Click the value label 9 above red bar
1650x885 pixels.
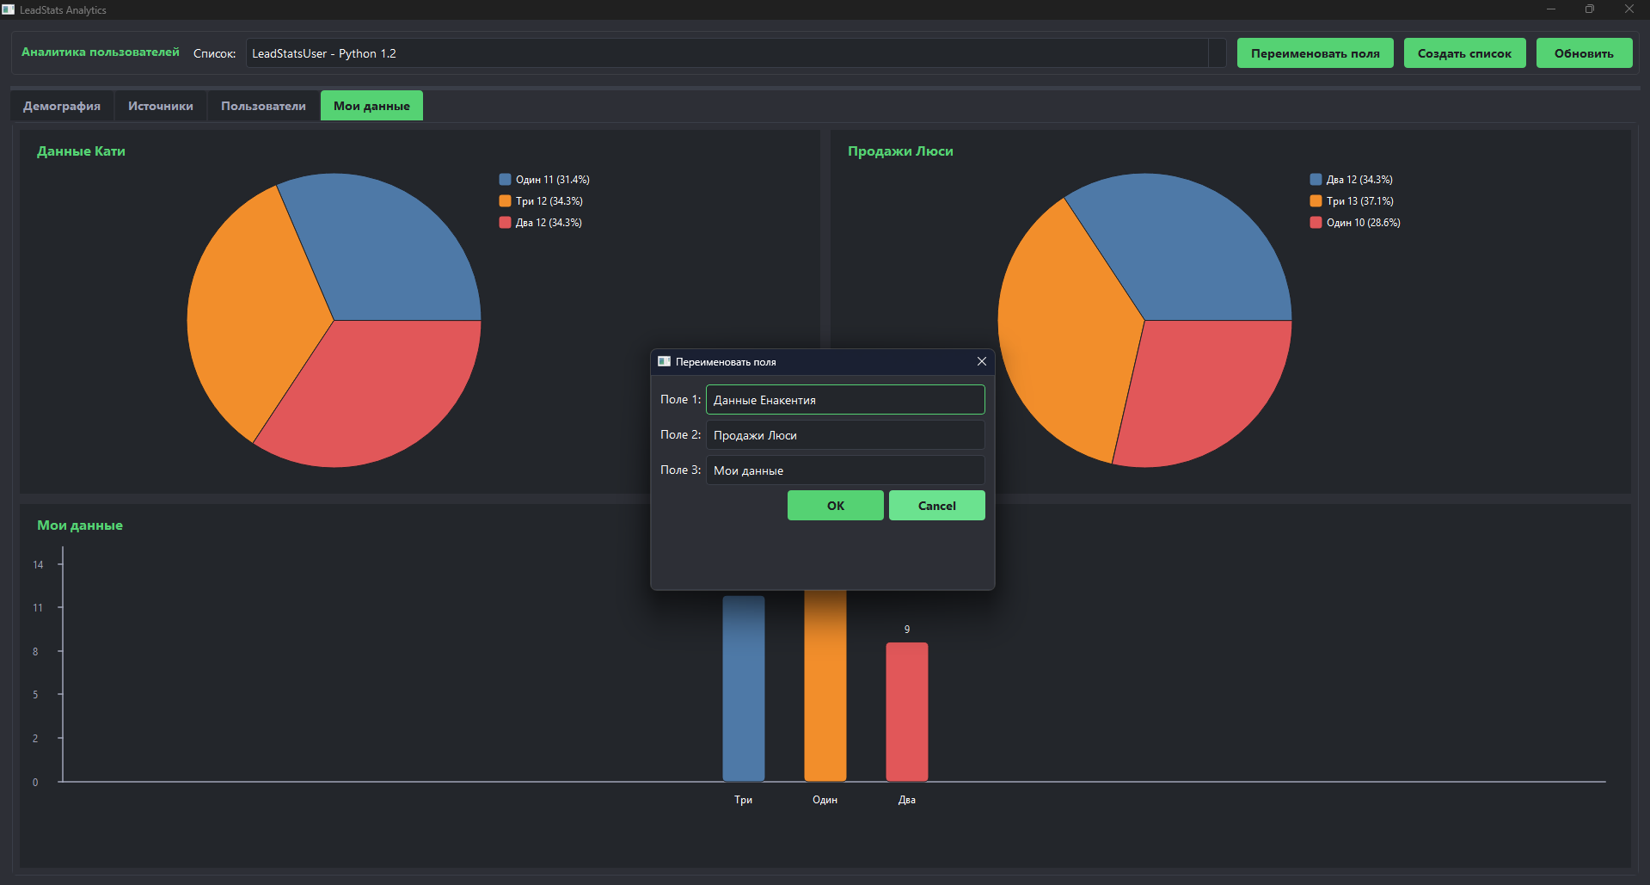click(x=906, y=630)
